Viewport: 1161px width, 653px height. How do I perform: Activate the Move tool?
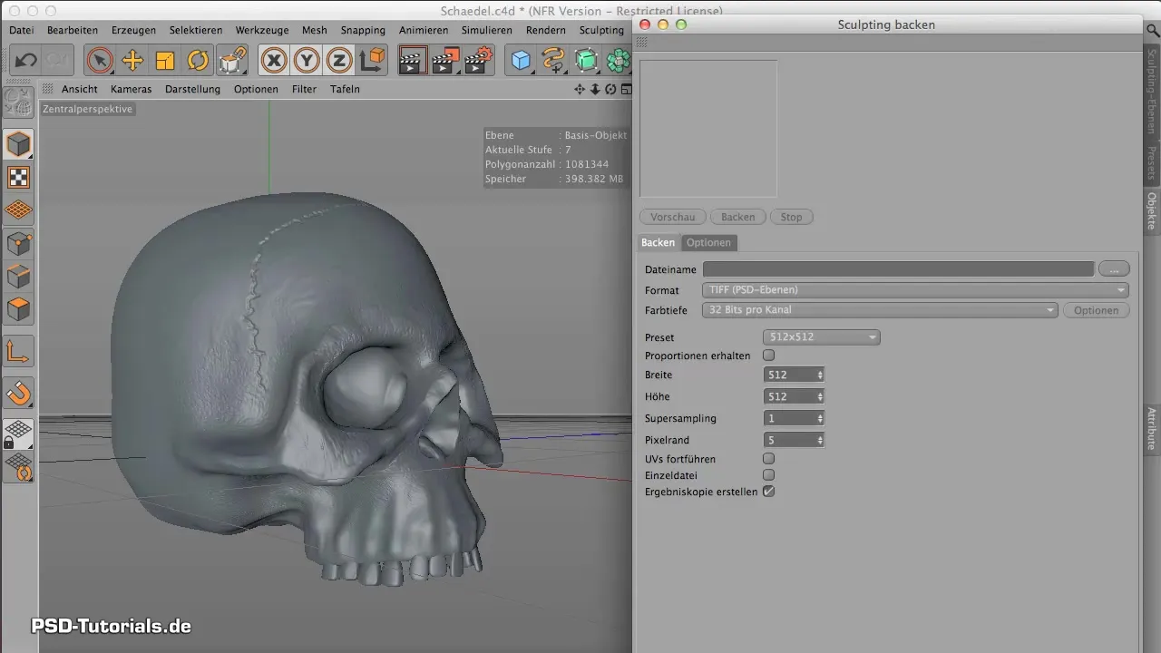pos(132,61)
